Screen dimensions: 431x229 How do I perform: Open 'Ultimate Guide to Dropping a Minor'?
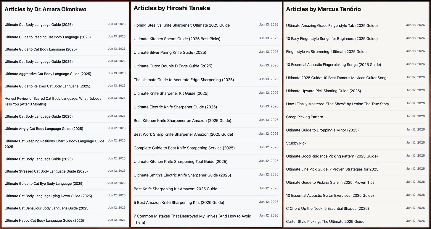pos(322,130)
